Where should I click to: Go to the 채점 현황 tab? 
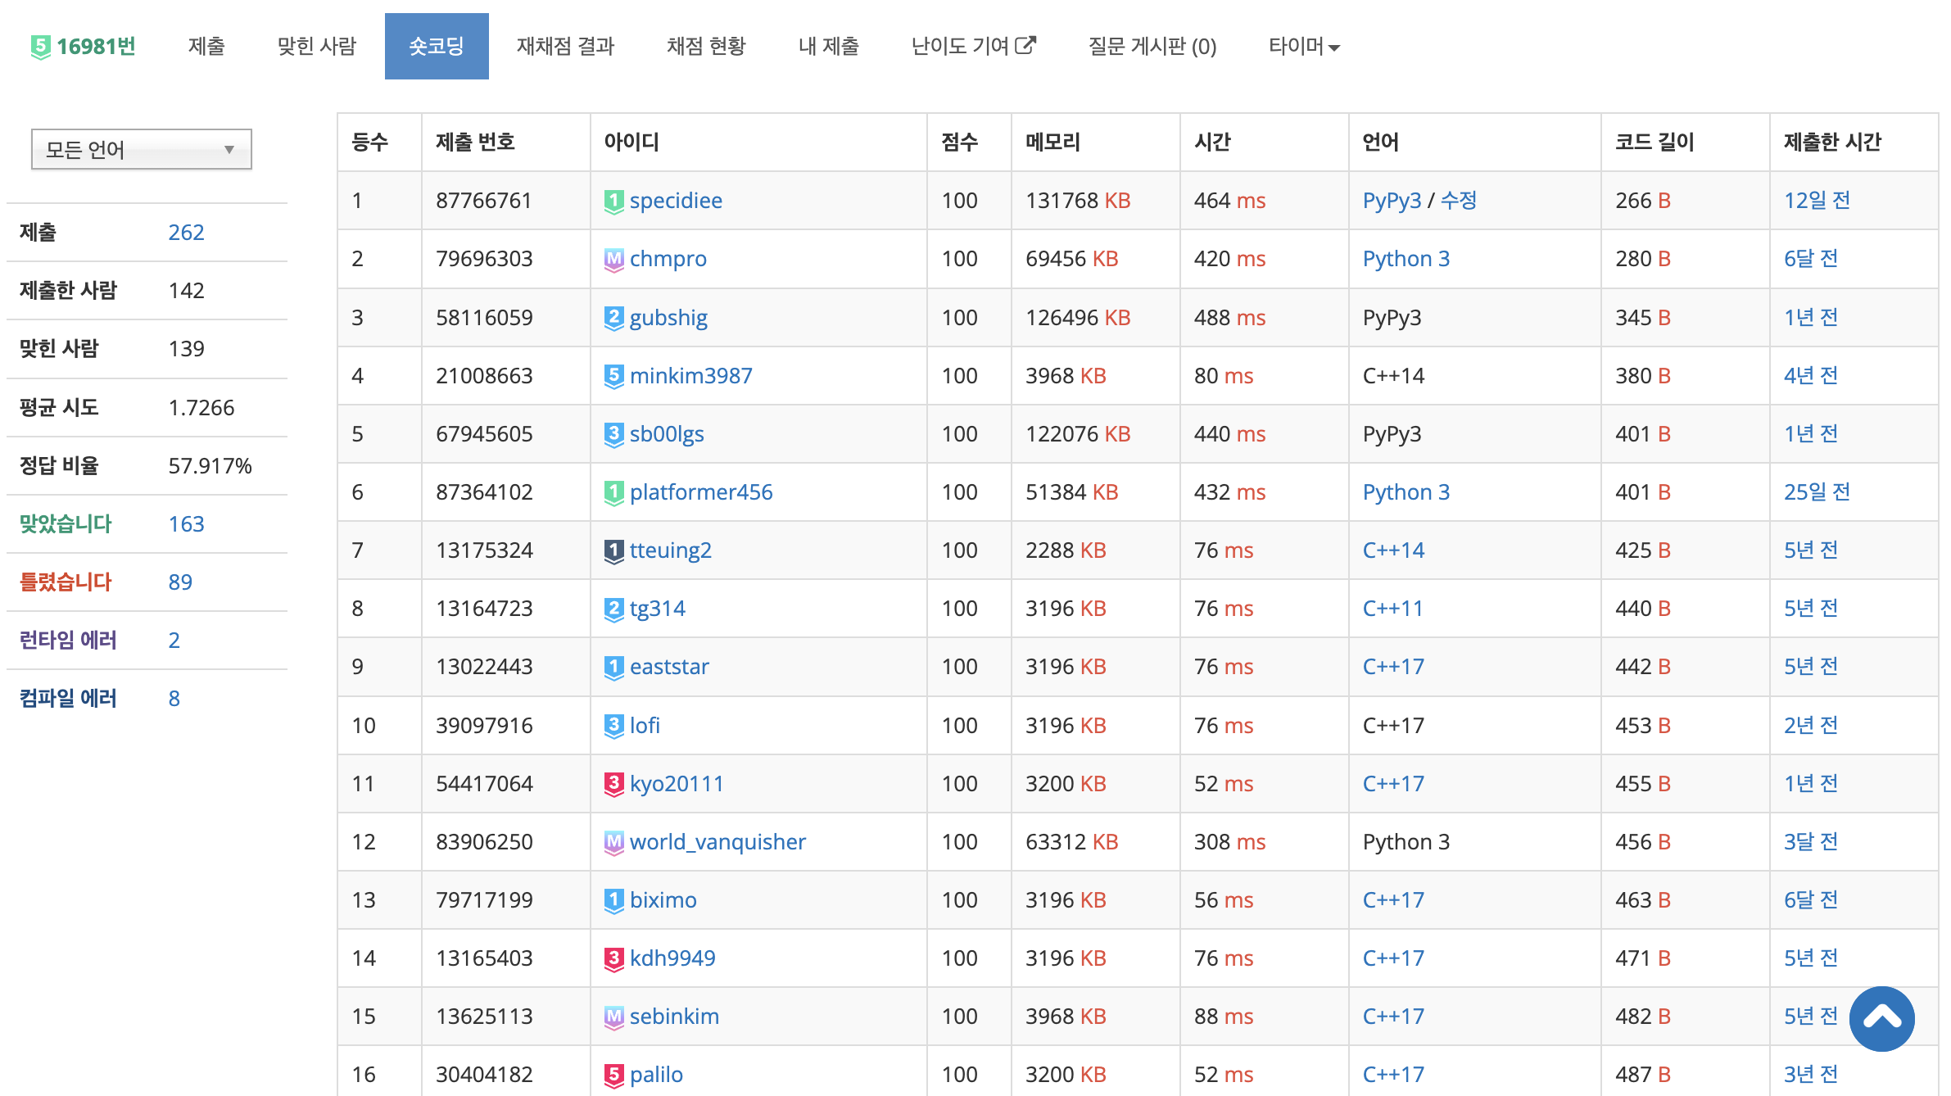pos(706,47)
